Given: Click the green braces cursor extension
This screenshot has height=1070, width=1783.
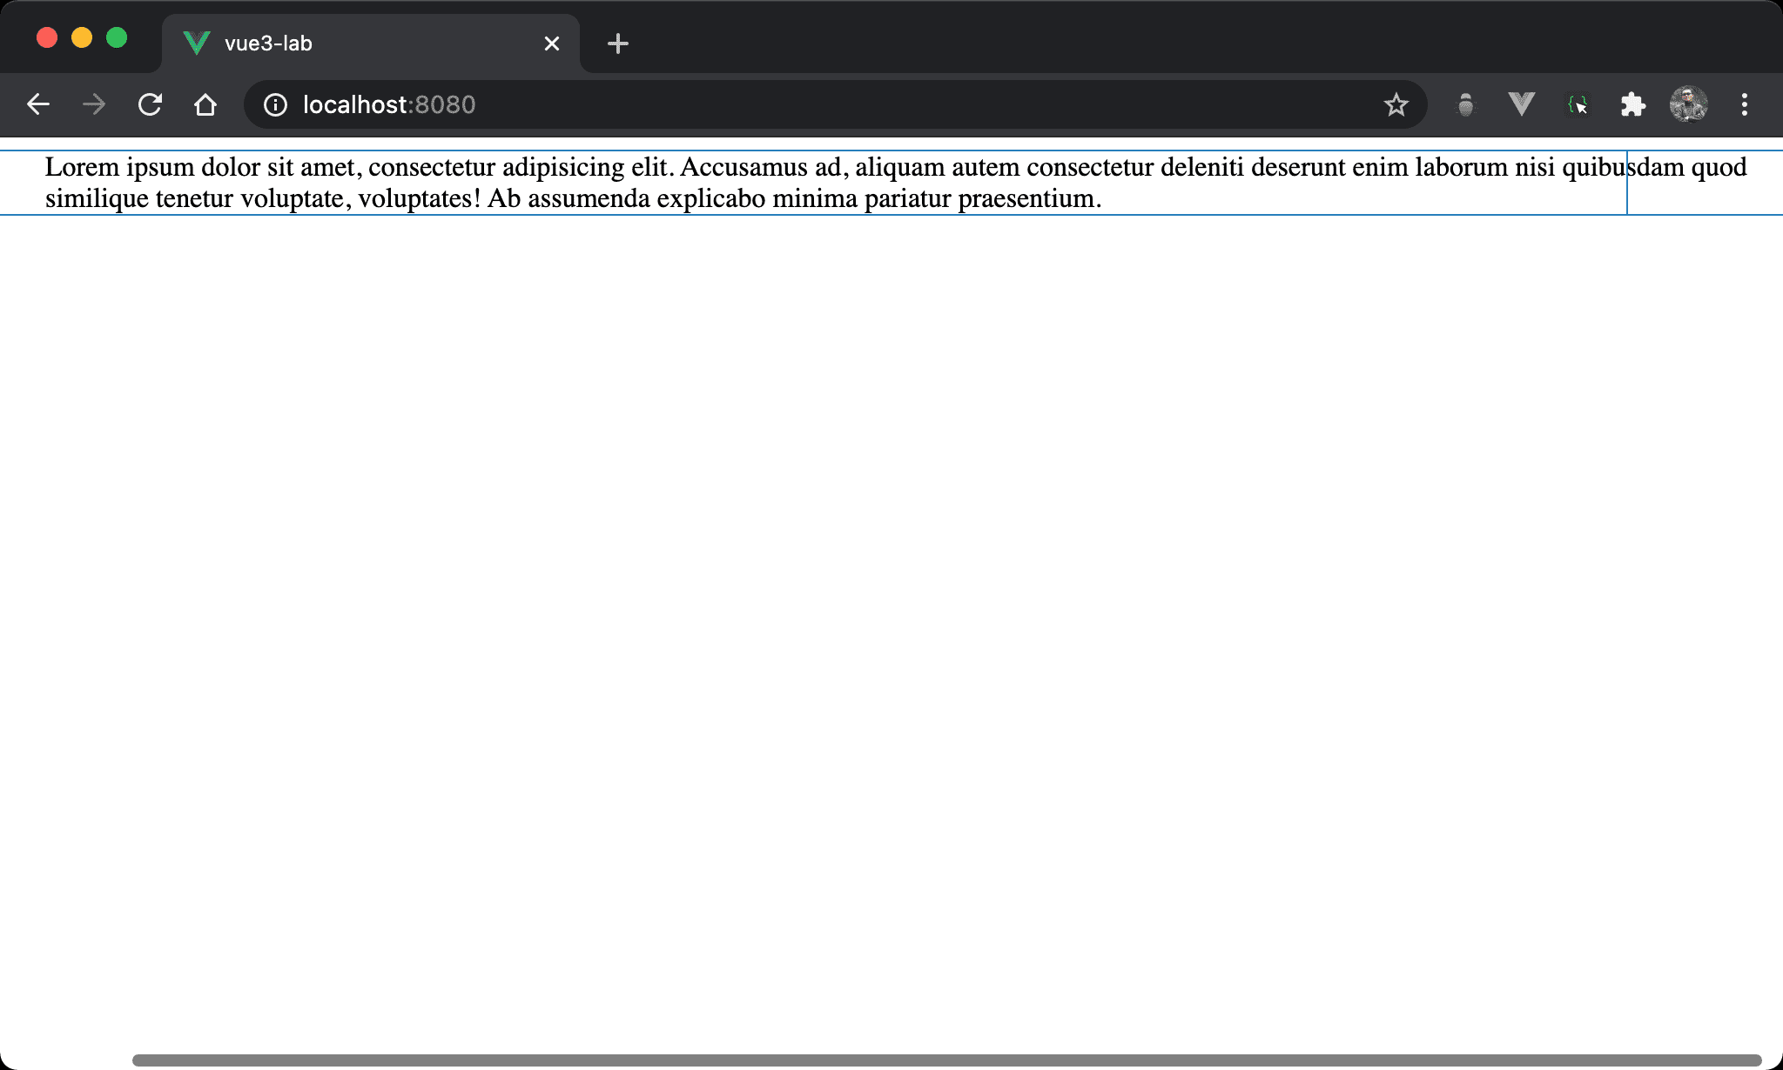Looking at the screenshot, I should (x=1578, y=105).
